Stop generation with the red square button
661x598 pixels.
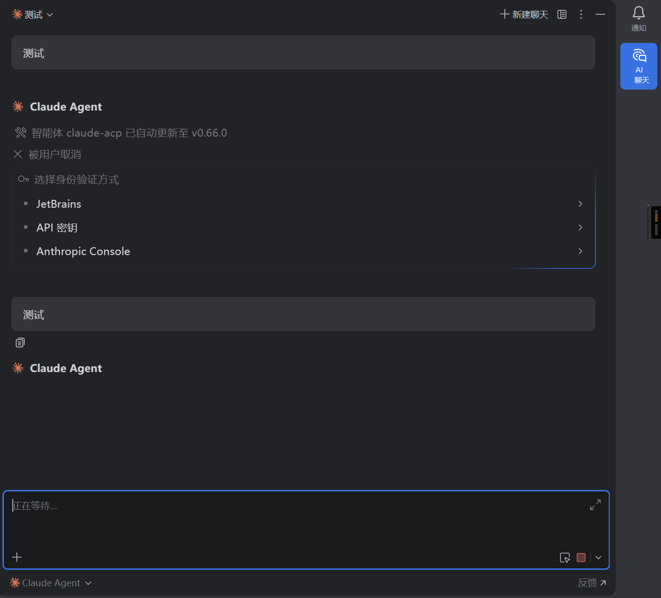(x=581, y=558)
